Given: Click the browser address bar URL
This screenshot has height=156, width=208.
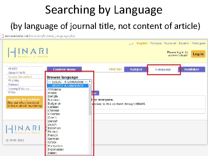Looking at the screenshot, I should point(40,36).
